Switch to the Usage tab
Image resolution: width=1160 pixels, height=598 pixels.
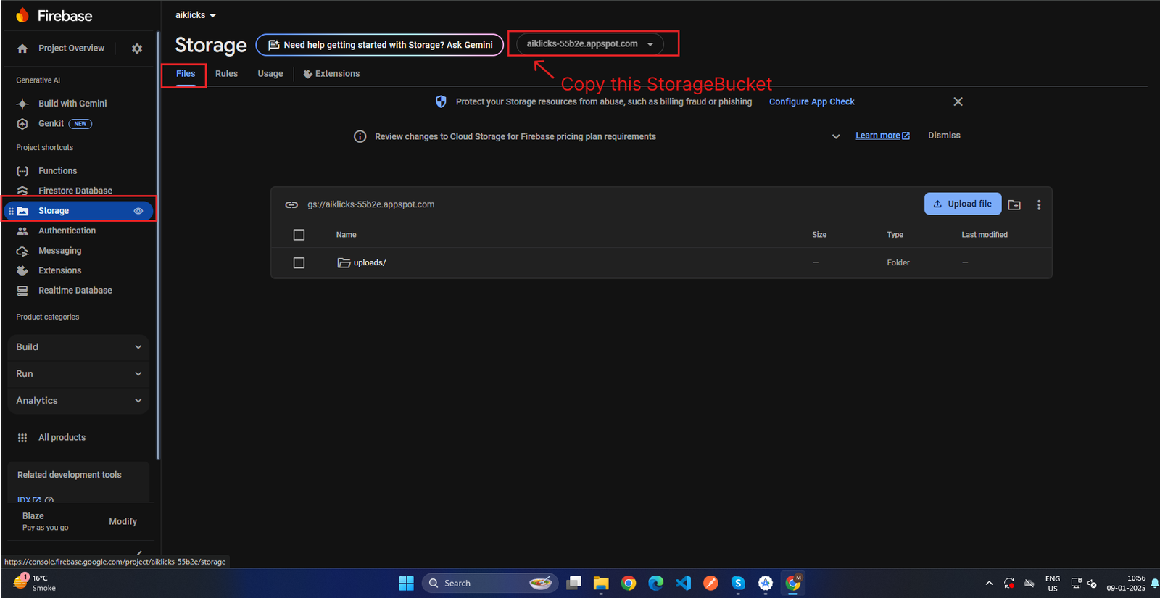click(x=270, y=74)
